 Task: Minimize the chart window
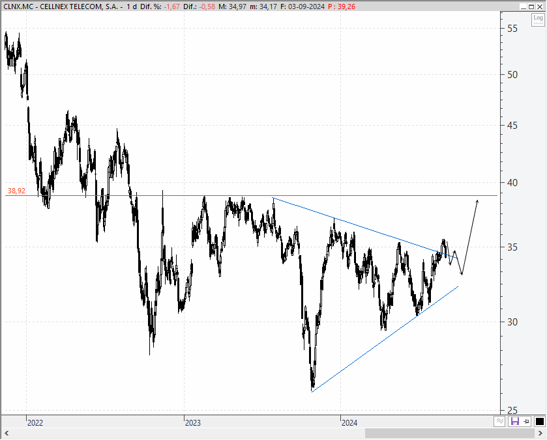[x=524, y=7]
